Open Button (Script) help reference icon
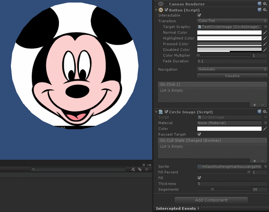Viewport: 269px width, 212px height. coord(259,10)
